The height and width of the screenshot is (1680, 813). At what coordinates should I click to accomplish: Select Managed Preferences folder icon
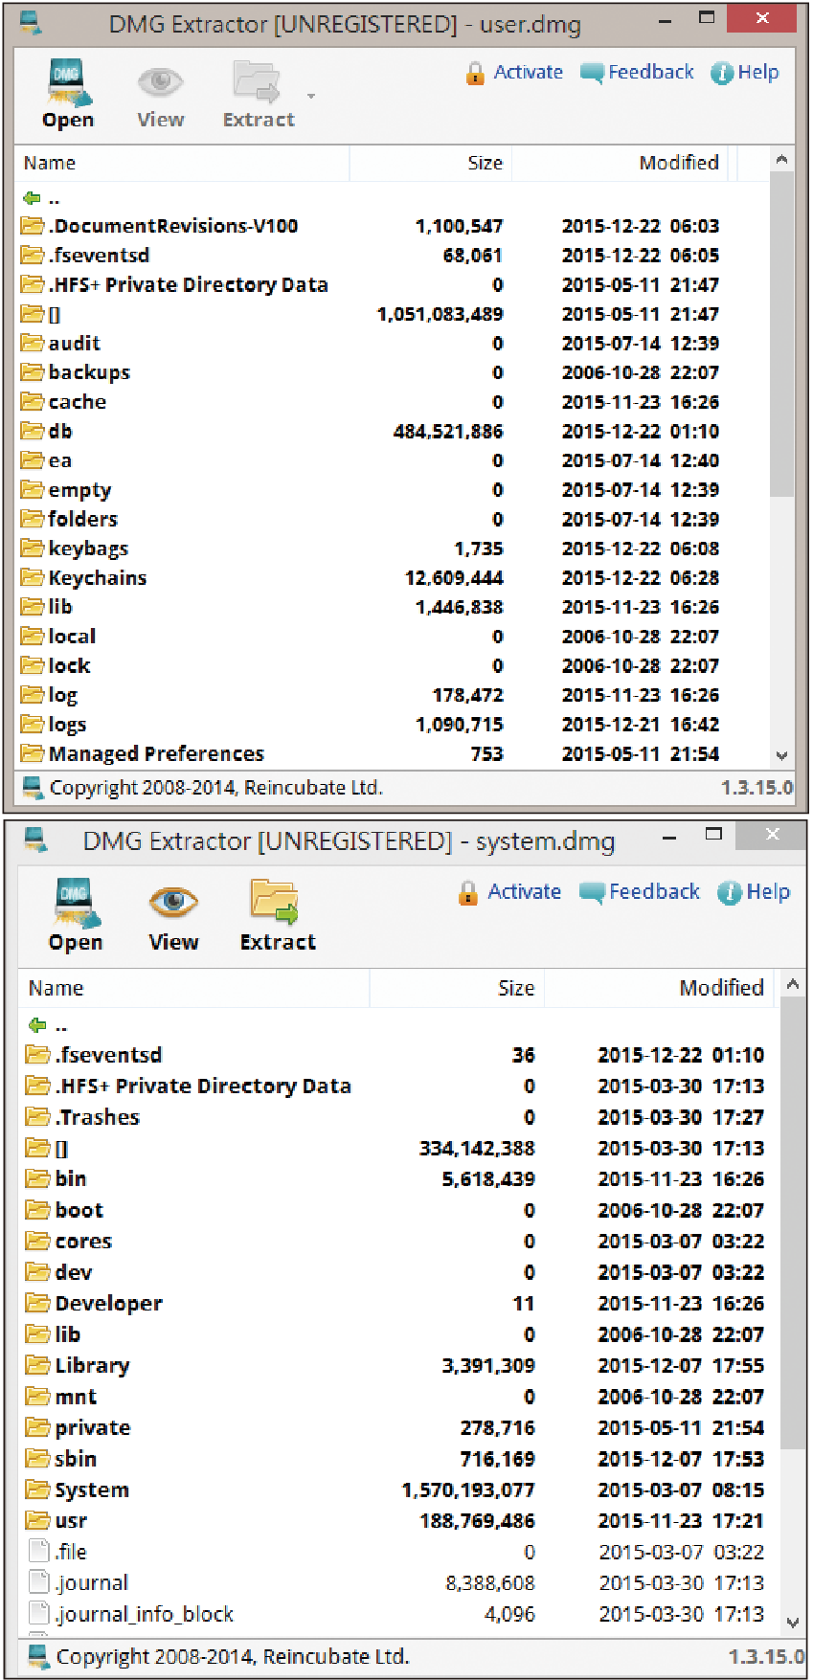click(x=34, y=753)
